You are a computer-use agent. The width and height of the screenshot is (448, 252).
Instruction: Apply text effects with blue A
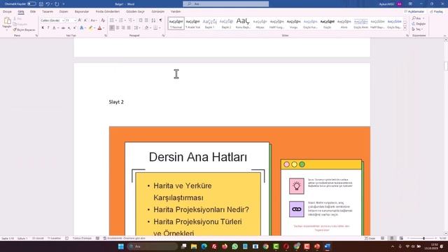[x=81, y=28]
